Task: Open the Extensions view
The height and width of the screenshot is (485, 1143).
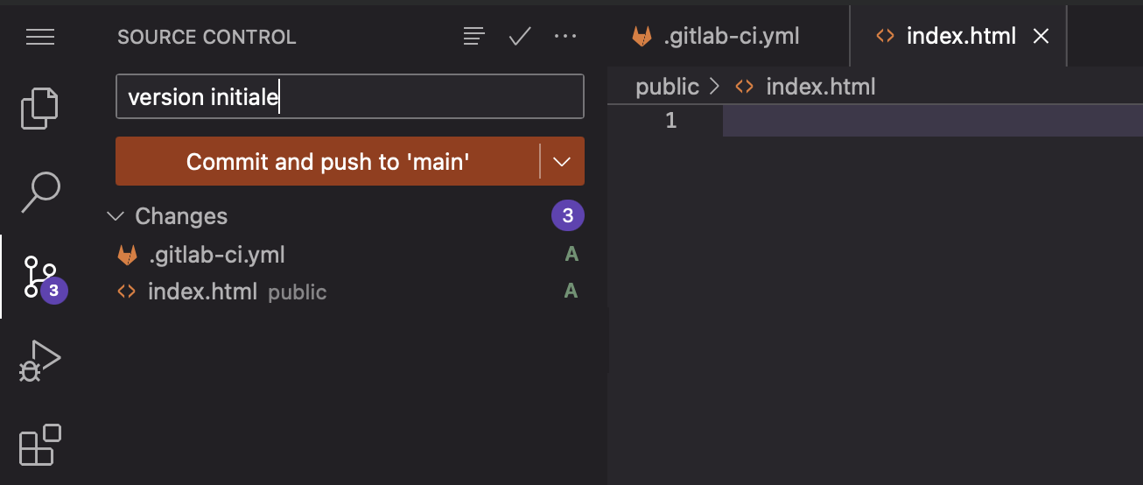Action: (40, 444)
